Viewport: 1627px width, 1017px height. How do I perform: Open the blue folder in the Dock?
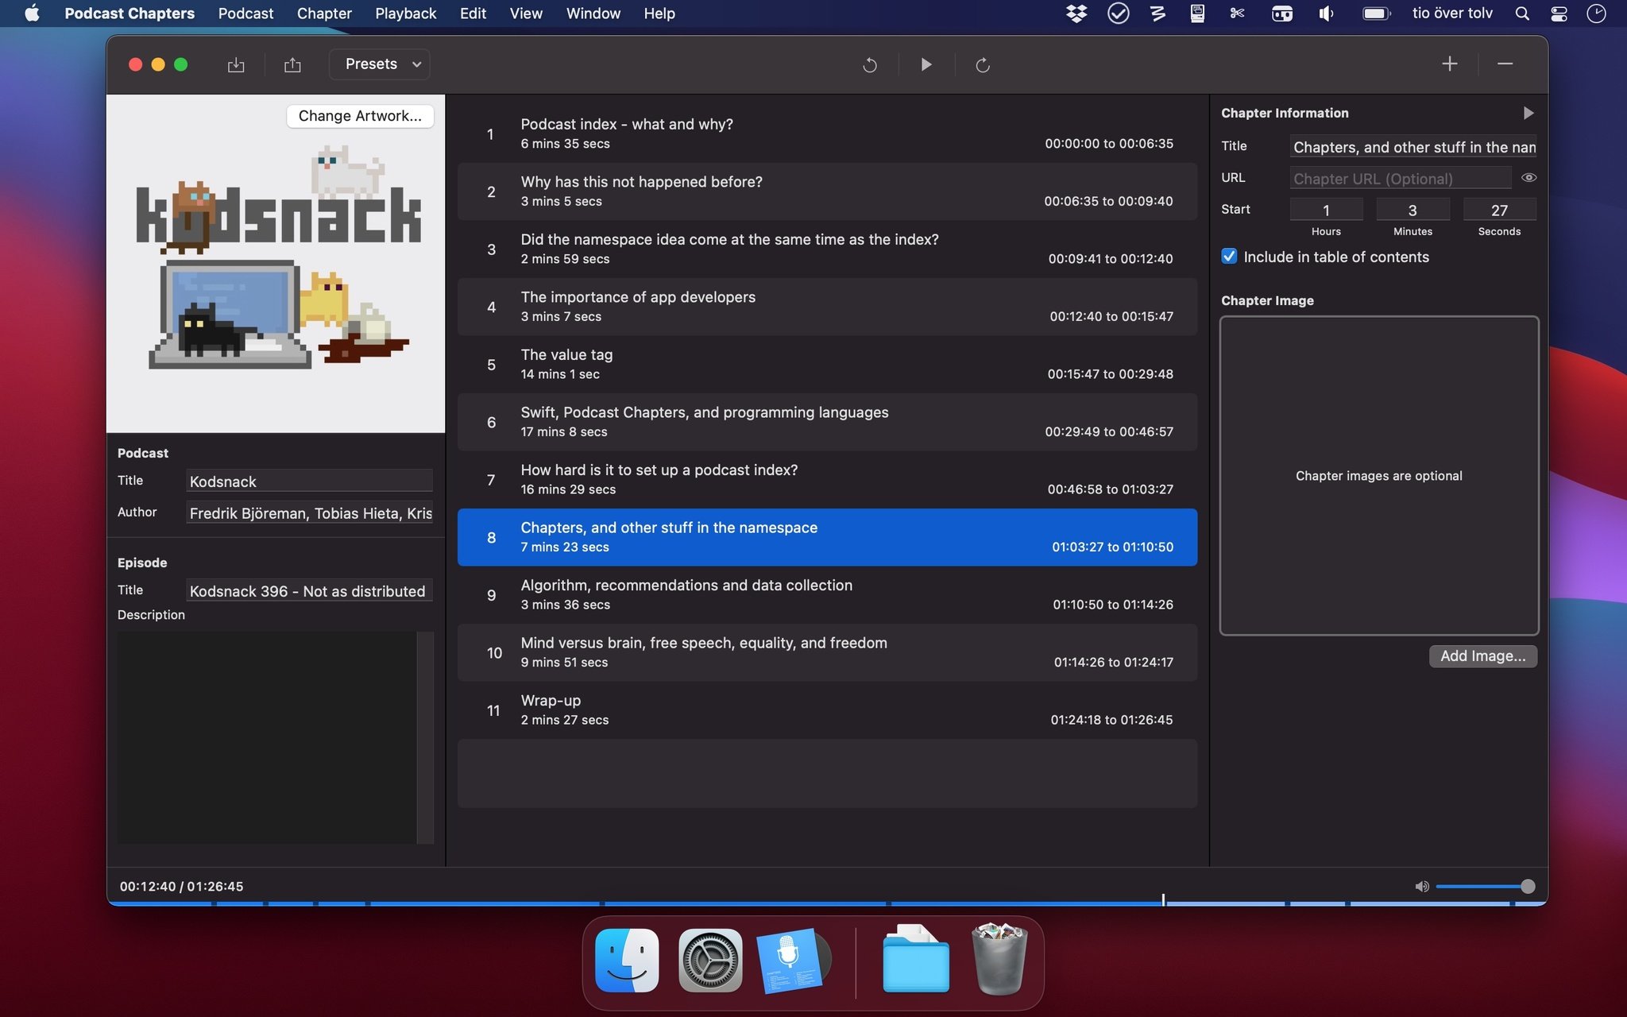(916, 959)
